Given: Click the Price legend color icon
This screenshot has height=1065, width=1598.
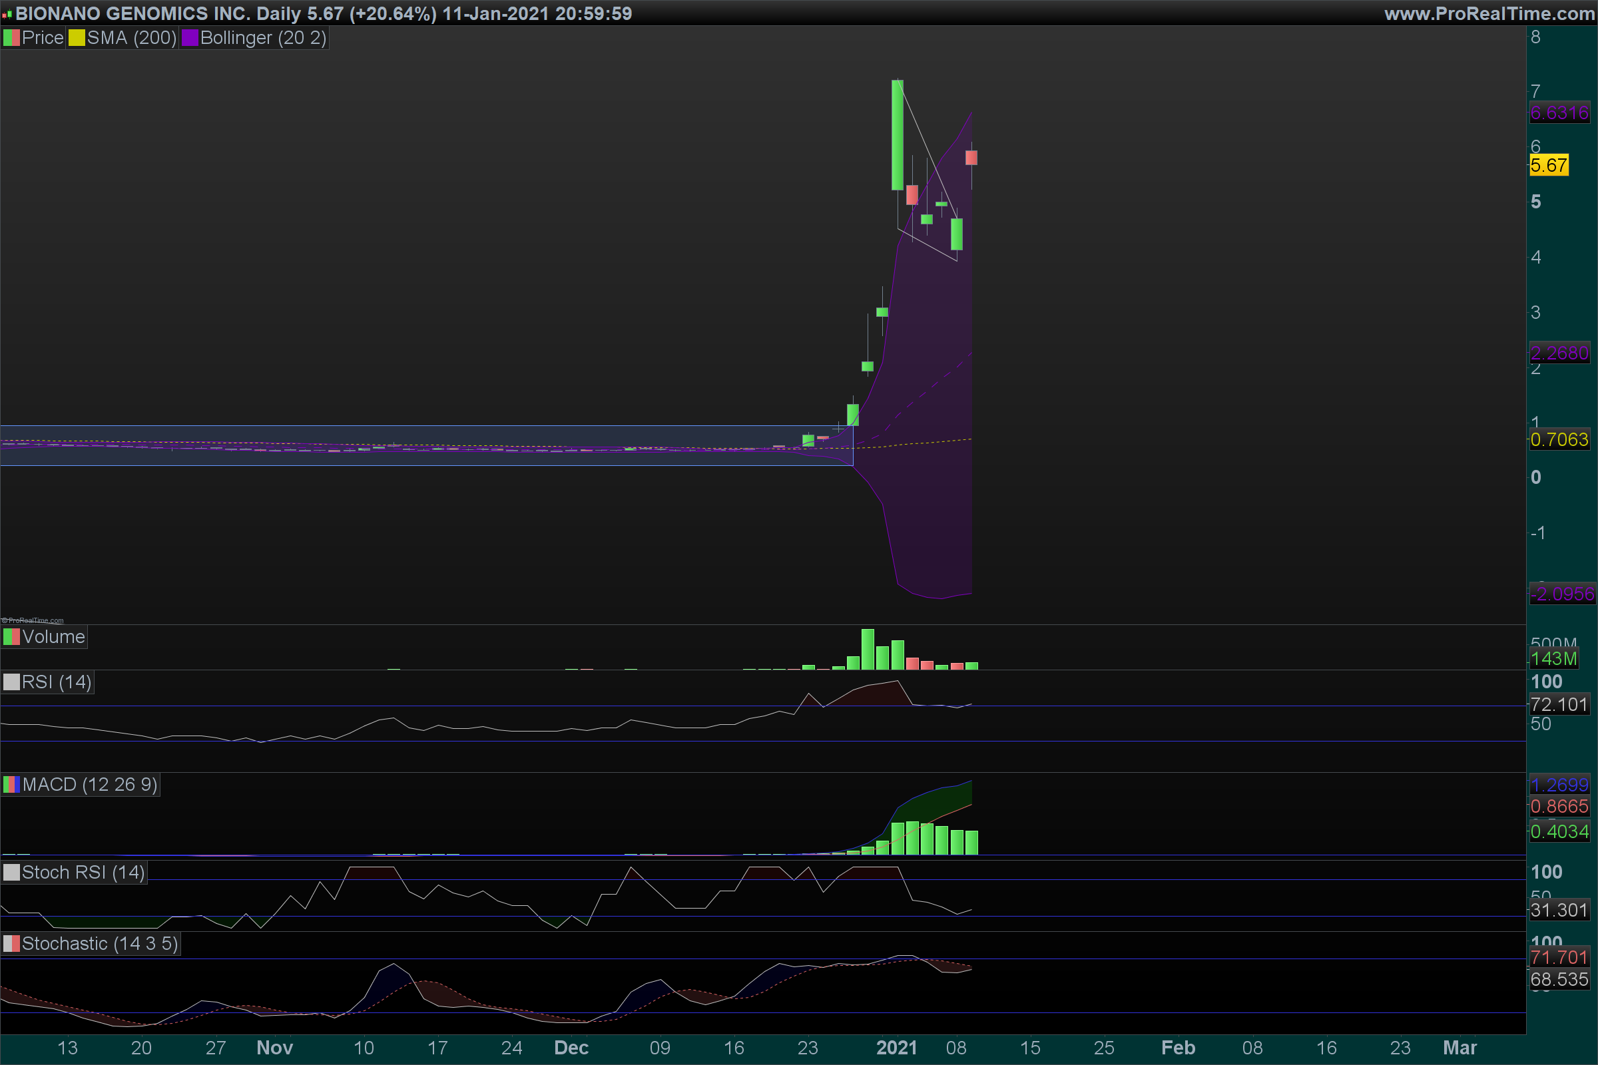Looking at the screenshot, I should click(11, 38).
